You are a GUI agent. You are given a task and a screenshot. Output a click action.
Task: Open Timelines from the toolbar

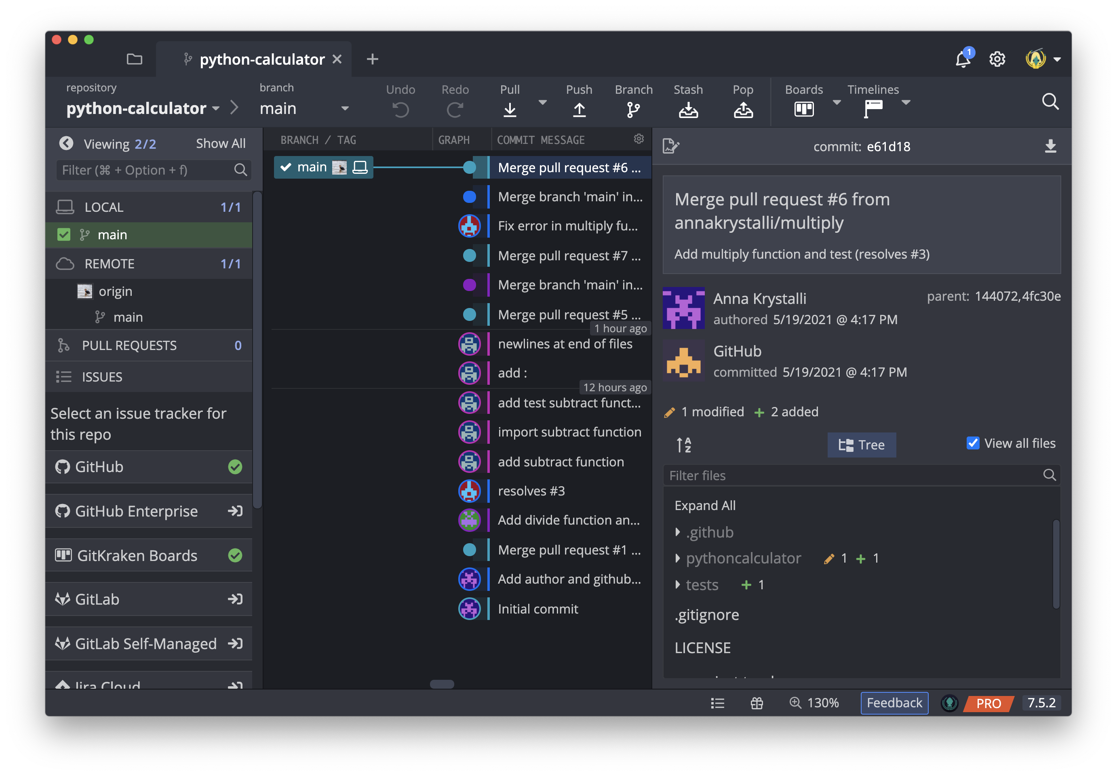coord(873,109)
